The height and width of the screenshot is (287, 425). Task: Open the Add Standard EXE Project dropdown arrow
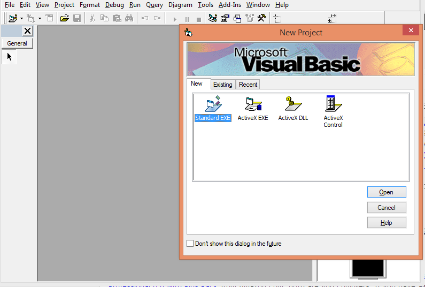pos(21,18)
